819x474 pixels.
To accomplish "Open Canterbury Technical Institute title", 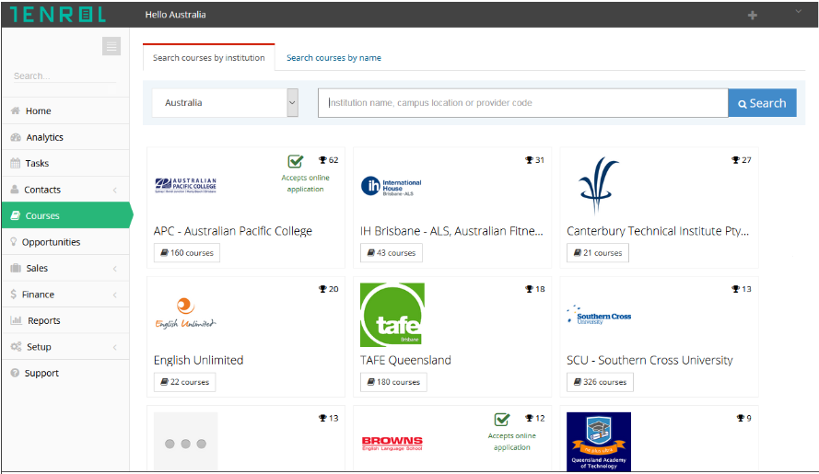I will coord(658,231).
